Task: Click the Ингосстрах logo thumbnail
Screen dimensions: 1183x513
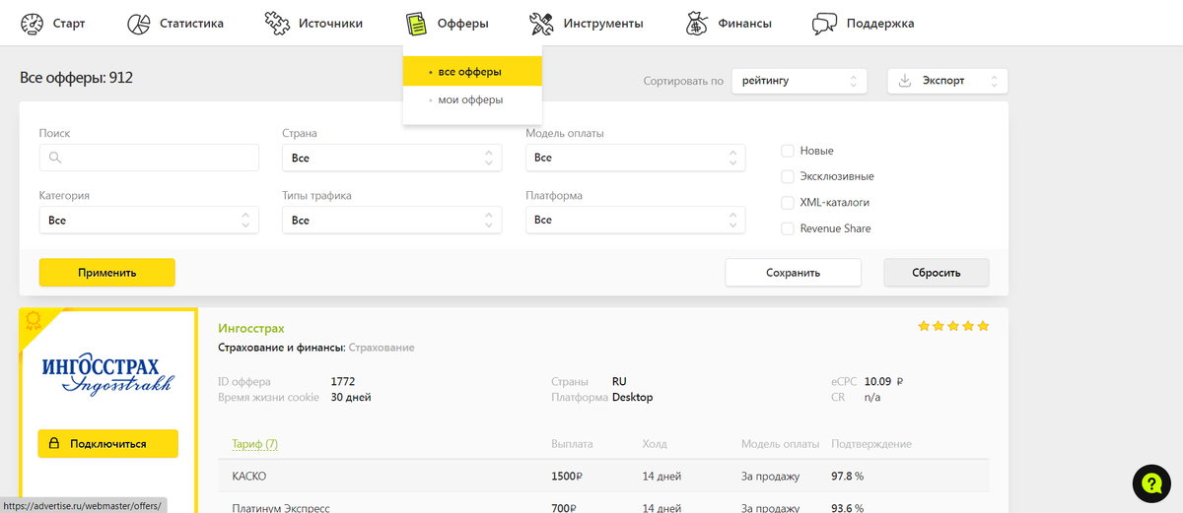Action: [107, 374]
